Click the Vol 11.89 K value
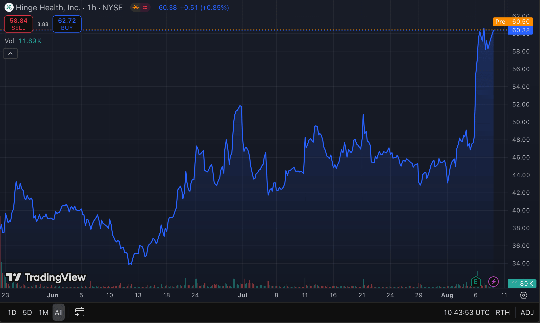 [30, 41]
